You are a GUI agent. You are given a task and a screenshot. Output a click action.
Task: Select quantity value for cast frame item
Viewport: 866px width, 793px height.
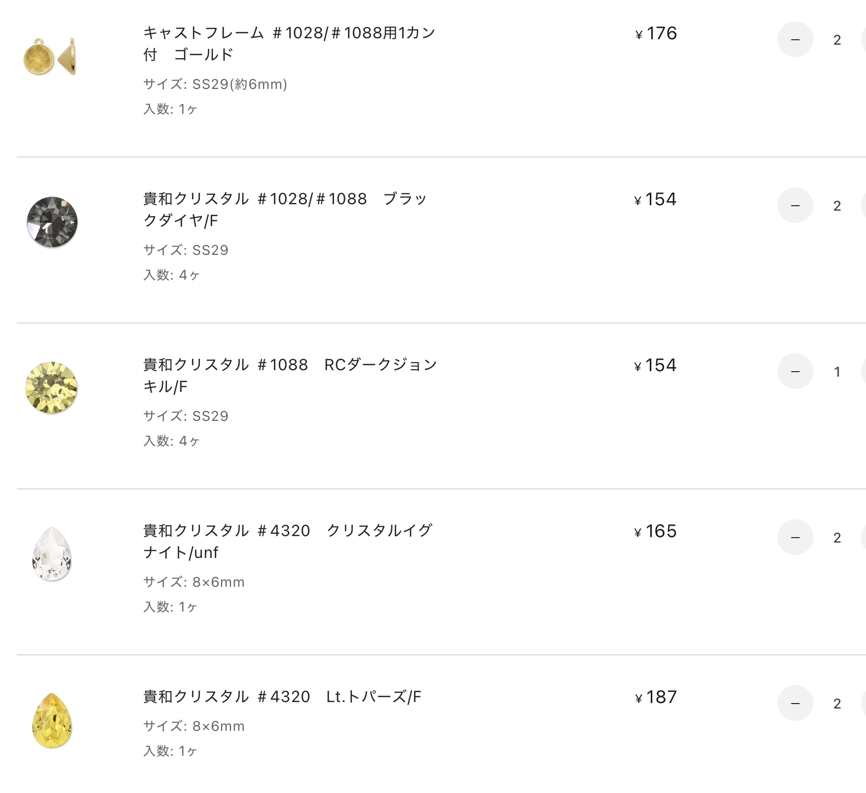coord(837,40)
